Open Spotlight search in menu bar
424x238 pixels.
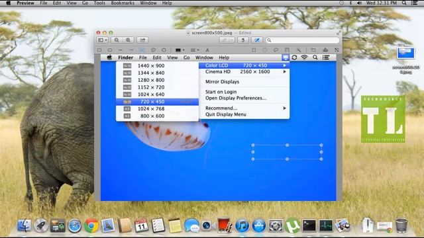pyautogui.click(x=404, y=3)
